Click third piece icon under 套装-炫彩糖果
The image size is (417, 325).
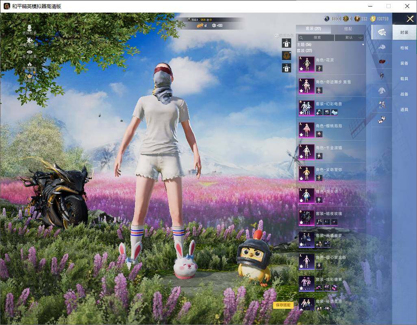334,288
